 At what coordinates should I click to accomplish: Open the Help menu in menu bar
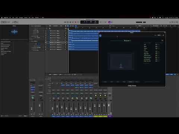tap(43, 17)
